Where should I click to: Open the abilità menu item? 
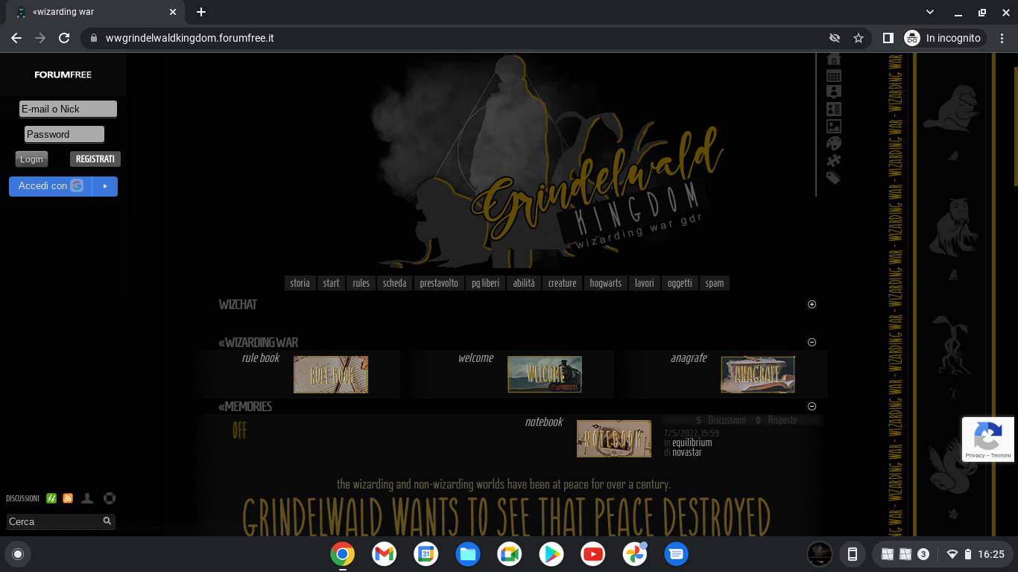524,283
